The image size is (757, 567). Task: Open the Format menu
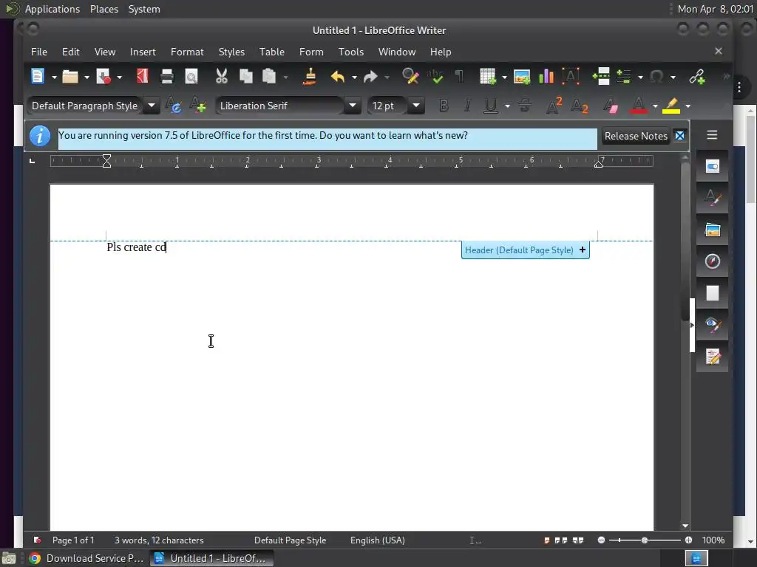coord(187,52)
